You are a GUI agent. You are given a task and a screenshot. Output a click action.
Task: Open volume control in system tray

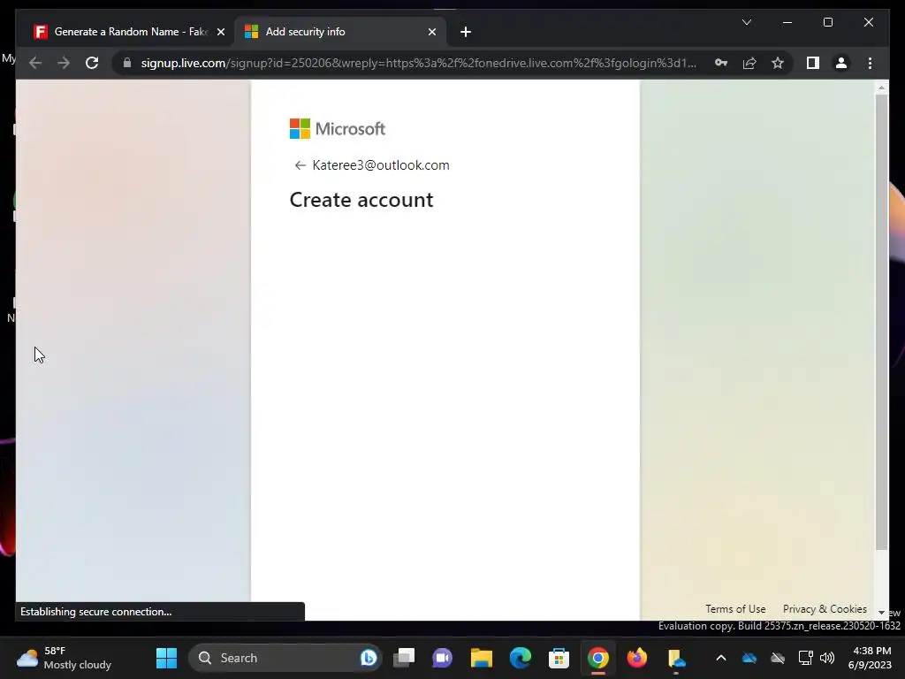[x=827, y=658]
